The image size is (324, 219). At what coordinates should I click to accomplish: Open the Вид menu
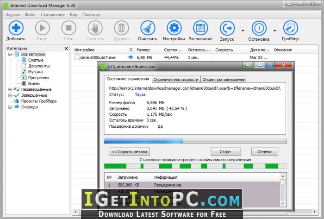[74, 15]
